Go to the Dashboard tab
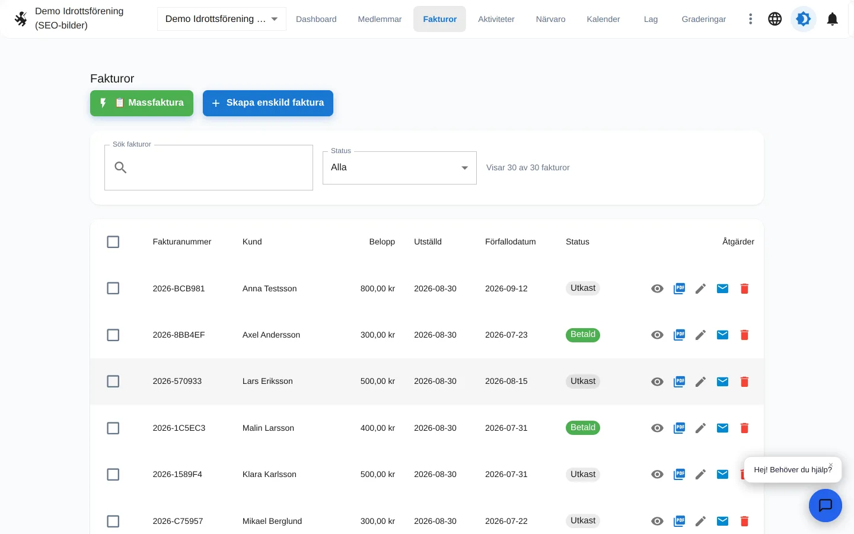 tap(316, 19)
